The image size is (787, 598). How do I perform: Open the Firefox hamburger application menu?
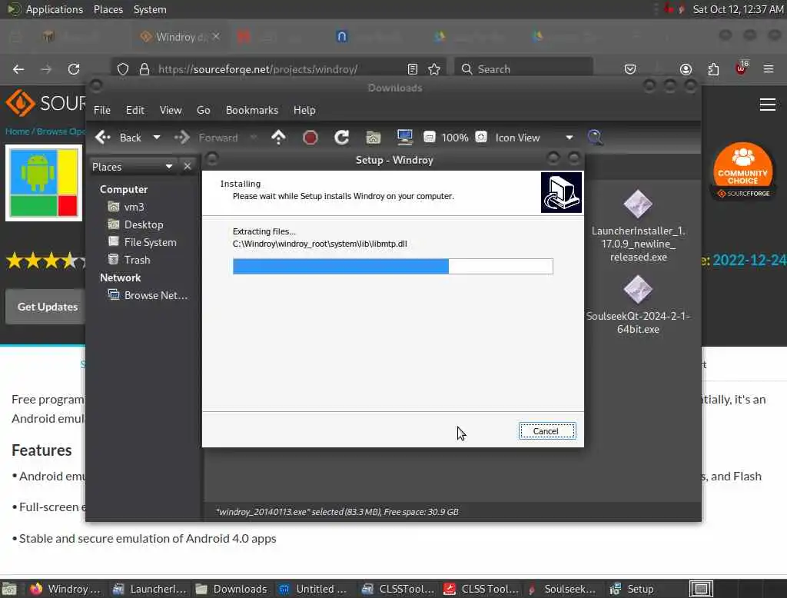769,68
